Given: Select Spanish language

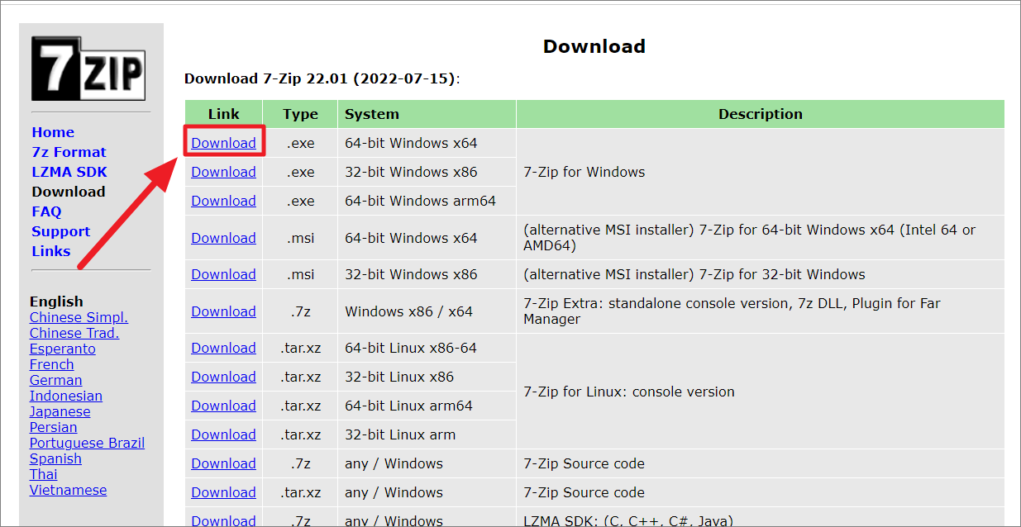Looking at the screenshot, I should [x=55, y=458].
